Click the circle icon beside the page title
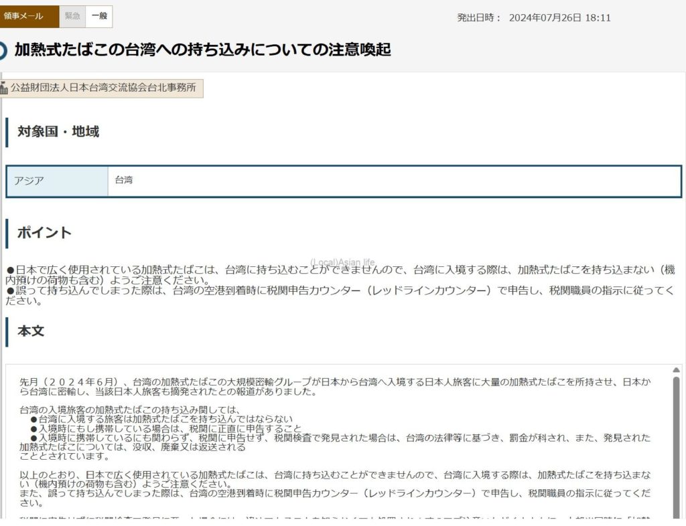Viewport: 686px width, 526px height. (3, 50)
